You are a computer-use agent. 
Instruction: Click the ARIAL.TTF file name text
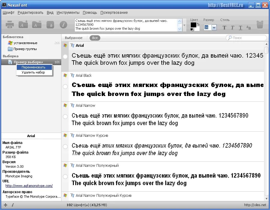[13, 147]
